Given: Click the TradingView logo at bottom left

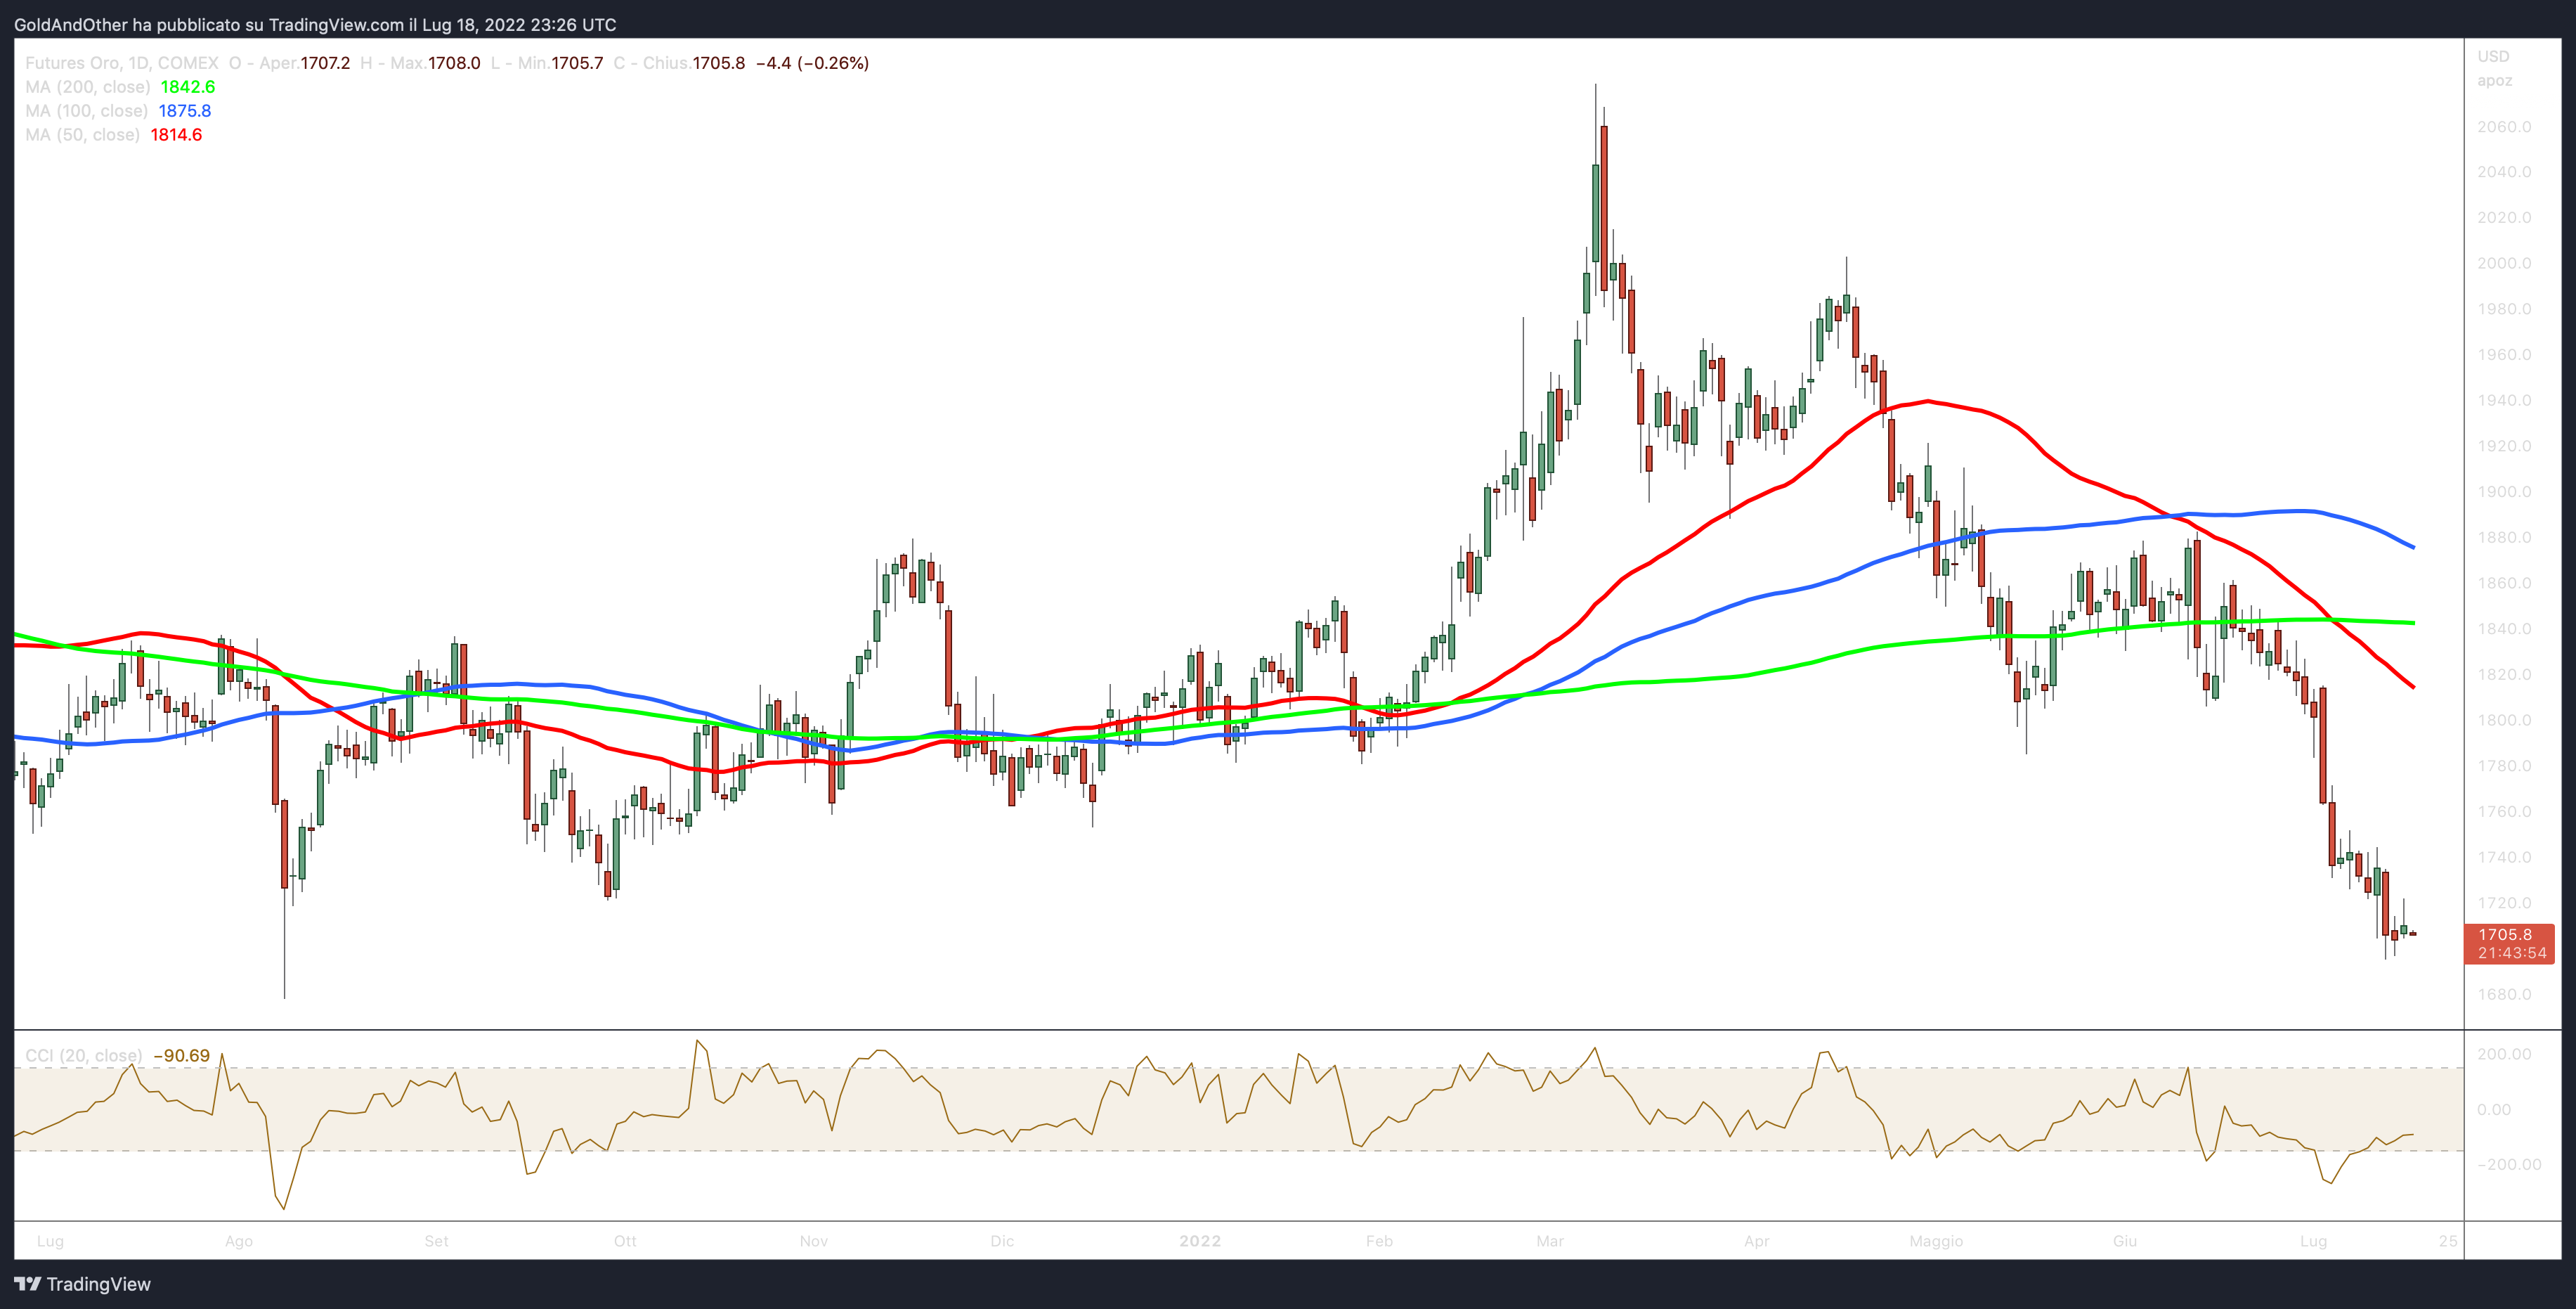Looking at the screenshot, I should (83, 1284).
